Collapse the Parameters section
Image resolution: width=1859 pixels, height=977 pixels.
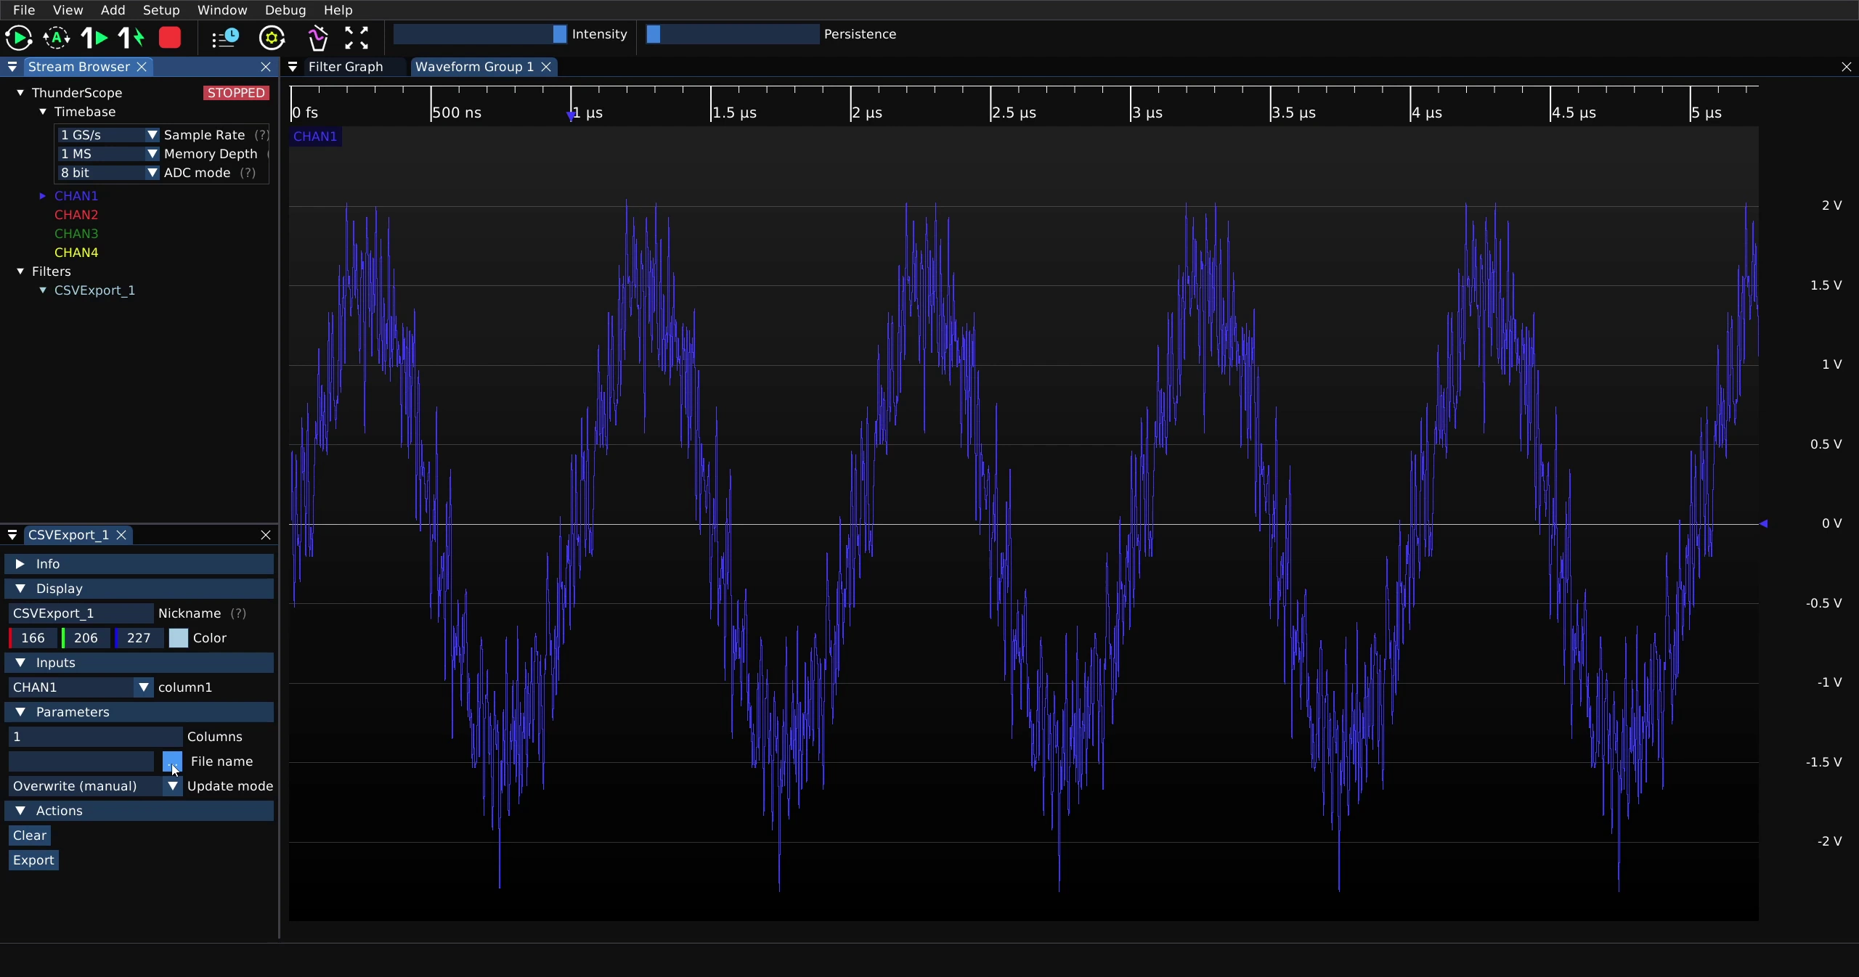(x=139, y=712)
